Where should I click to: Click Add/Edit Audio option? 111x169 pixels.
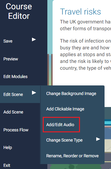pyautogui.click(x=60, y=125)
